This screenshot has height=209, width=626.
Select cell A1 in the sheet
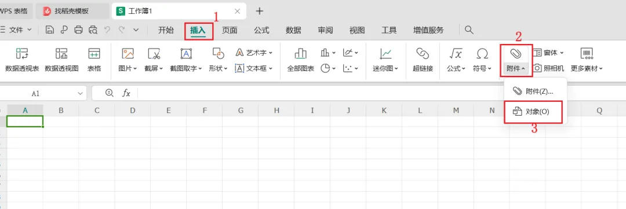pyautogui.click(x=25, y=121)
